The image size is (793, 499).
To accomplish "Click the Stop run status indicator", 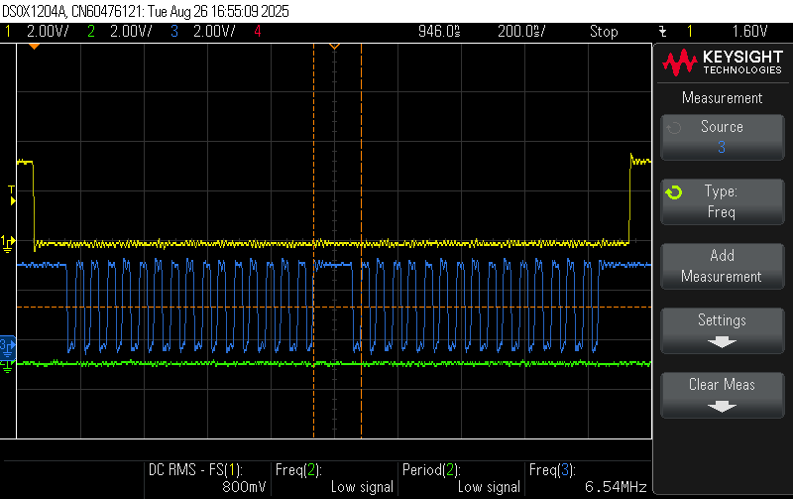I will 604,31.
